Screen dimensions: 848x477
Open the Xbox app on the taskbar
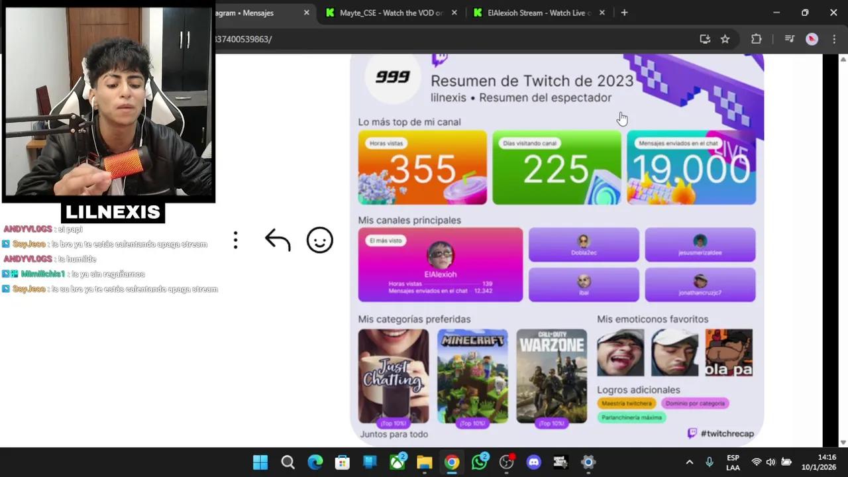coord(397,462)
